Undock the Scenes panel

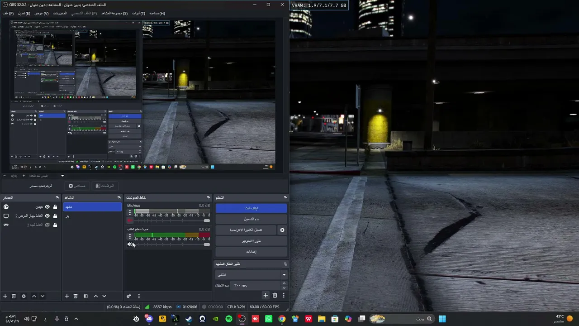coord(119,198)
